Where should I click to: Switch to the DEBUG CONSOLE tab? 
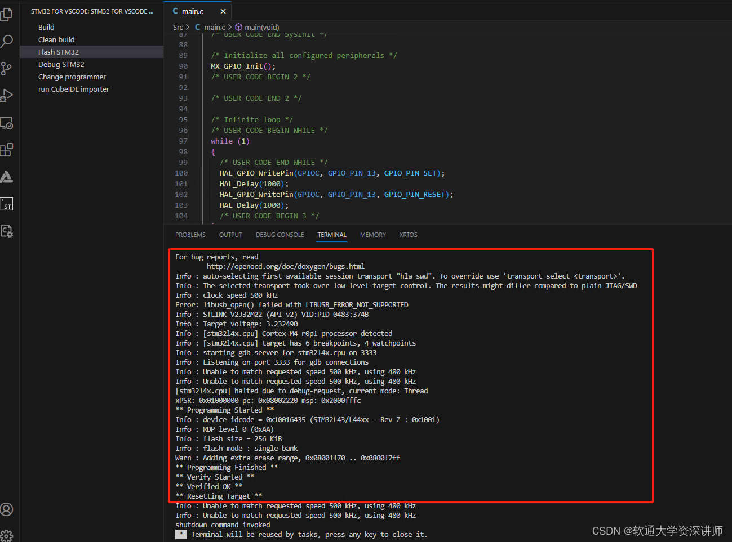click(280, 235)
